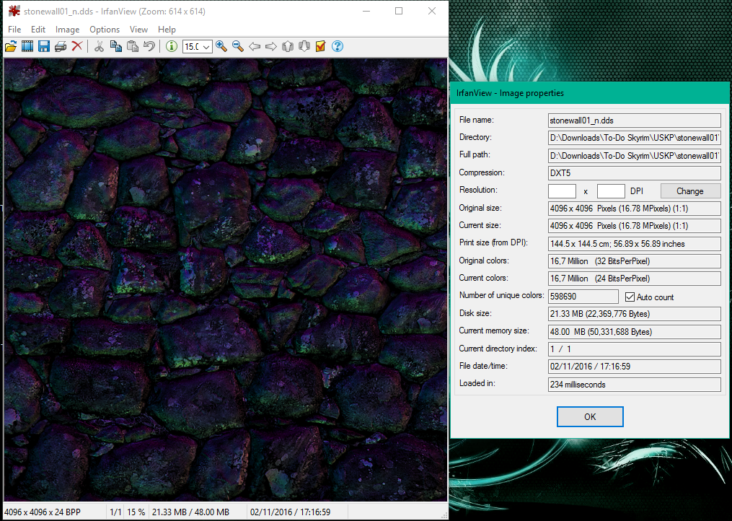
Task: Click the Zoom in magnifier icon
Action: point(221,47)
